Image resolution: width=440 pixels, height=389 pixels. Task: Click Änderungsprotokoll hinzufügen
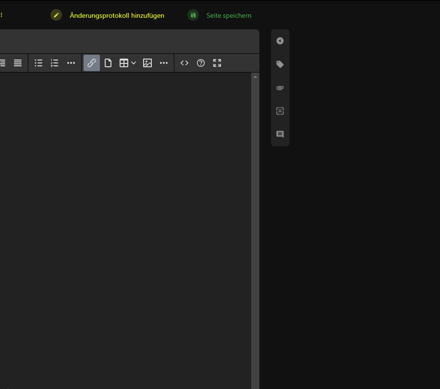[117, 15]
